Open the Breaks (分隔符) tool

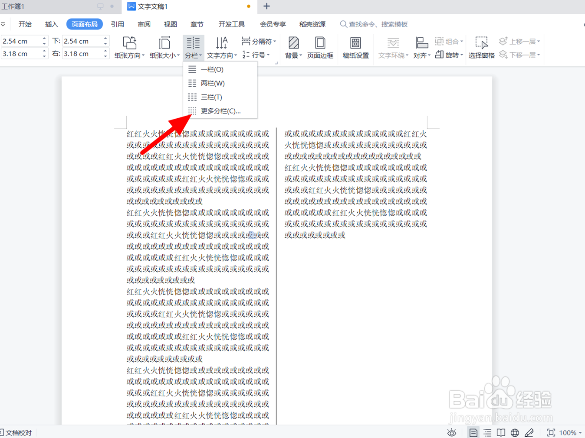click(x=259, y=42)
